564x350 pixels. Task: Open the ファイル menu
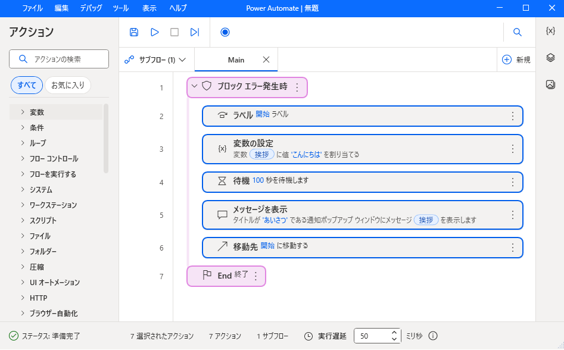pyautogui.click(x=32, y=8)
